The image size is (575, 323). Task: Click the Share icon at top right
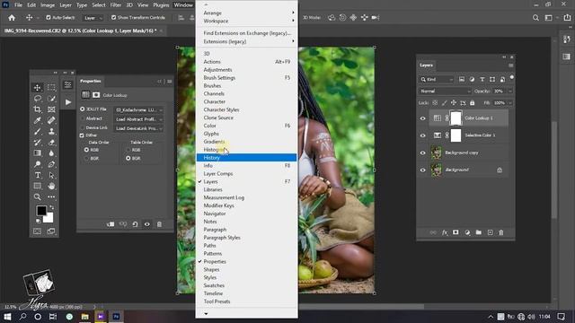coord(567,18)
